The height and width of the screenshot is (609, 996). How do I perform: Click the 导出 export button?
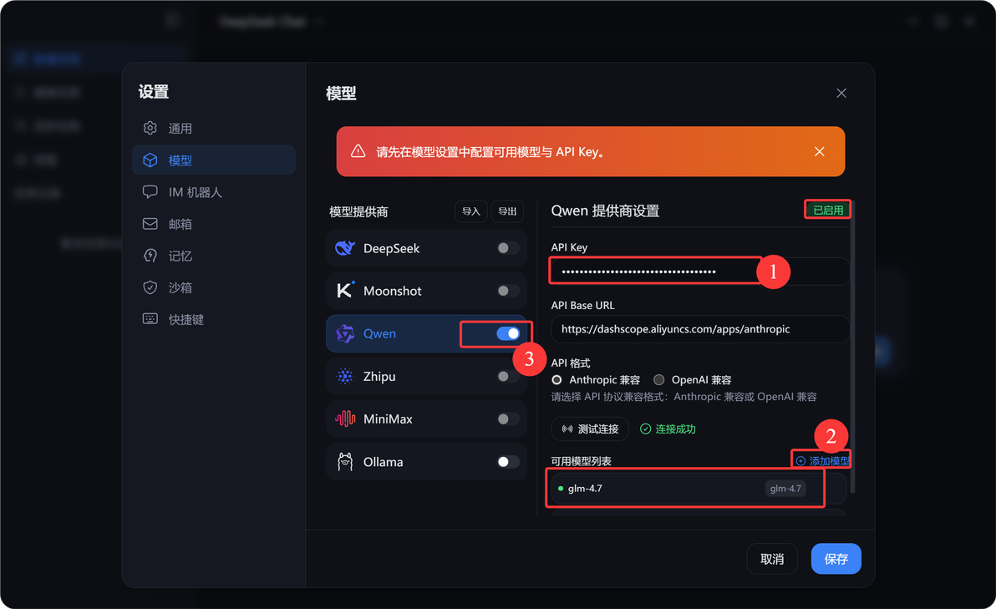pyautogui.click(x=507, y=211)
